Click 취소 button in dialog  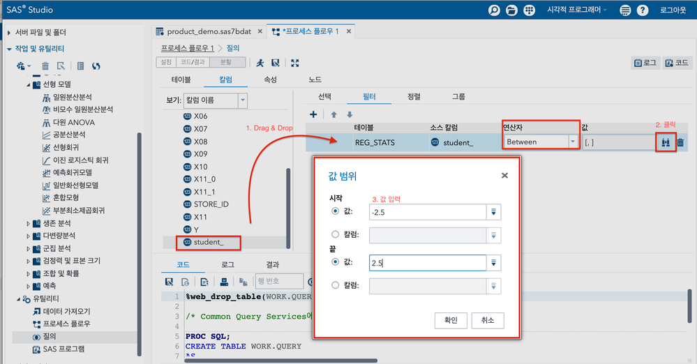coord(488,321)
